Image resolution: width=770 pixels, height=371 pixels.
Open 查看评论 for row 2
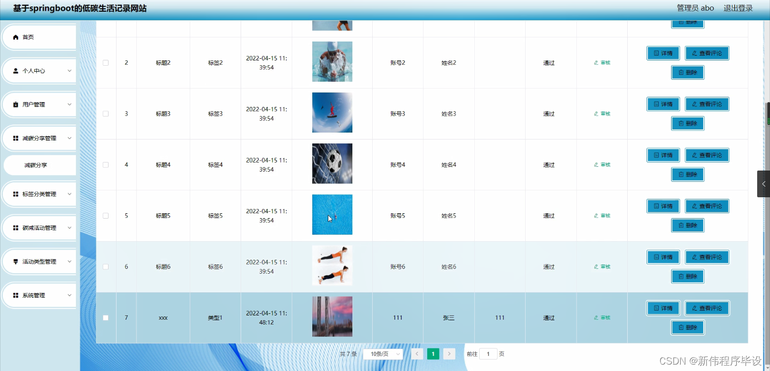click(707, 53)
